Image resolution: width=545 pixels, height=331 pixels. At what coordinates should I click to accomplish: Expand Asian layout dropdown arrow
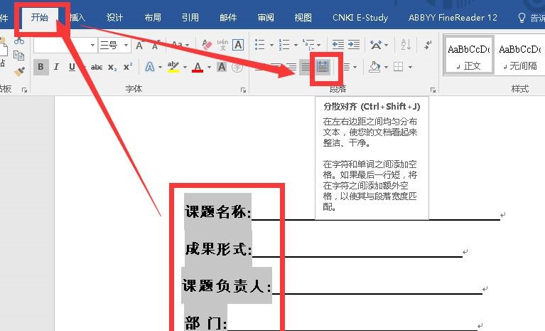tap(386, 45)
